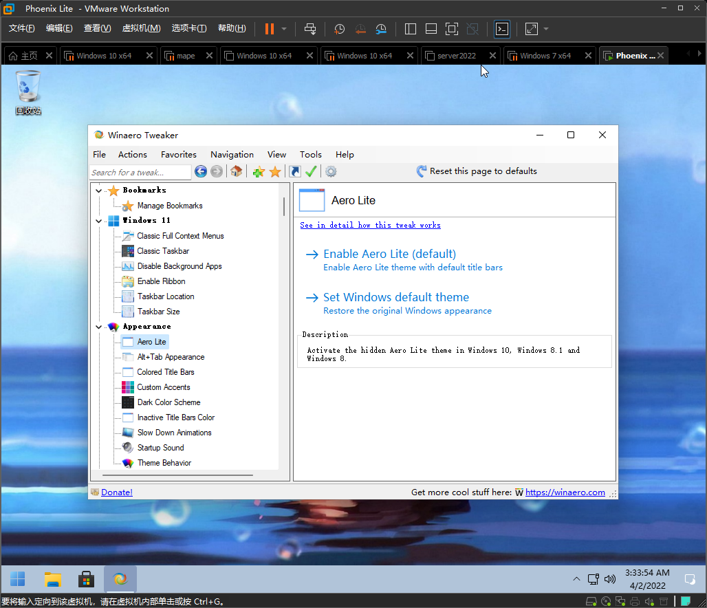
Task: Open the gear Settings icon in toolbar
Action: pyautogui.click(x=331, y=172)
